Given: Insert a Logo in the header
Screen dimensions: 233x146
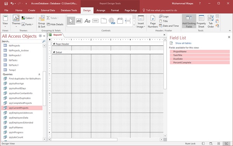Looking at the screenshot, I should click(x=164, y=16).
